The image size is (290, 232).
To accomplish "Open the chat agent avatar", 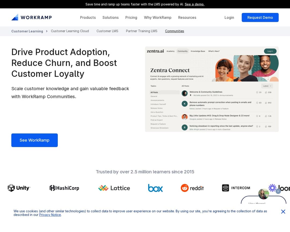I will point(263,194).
